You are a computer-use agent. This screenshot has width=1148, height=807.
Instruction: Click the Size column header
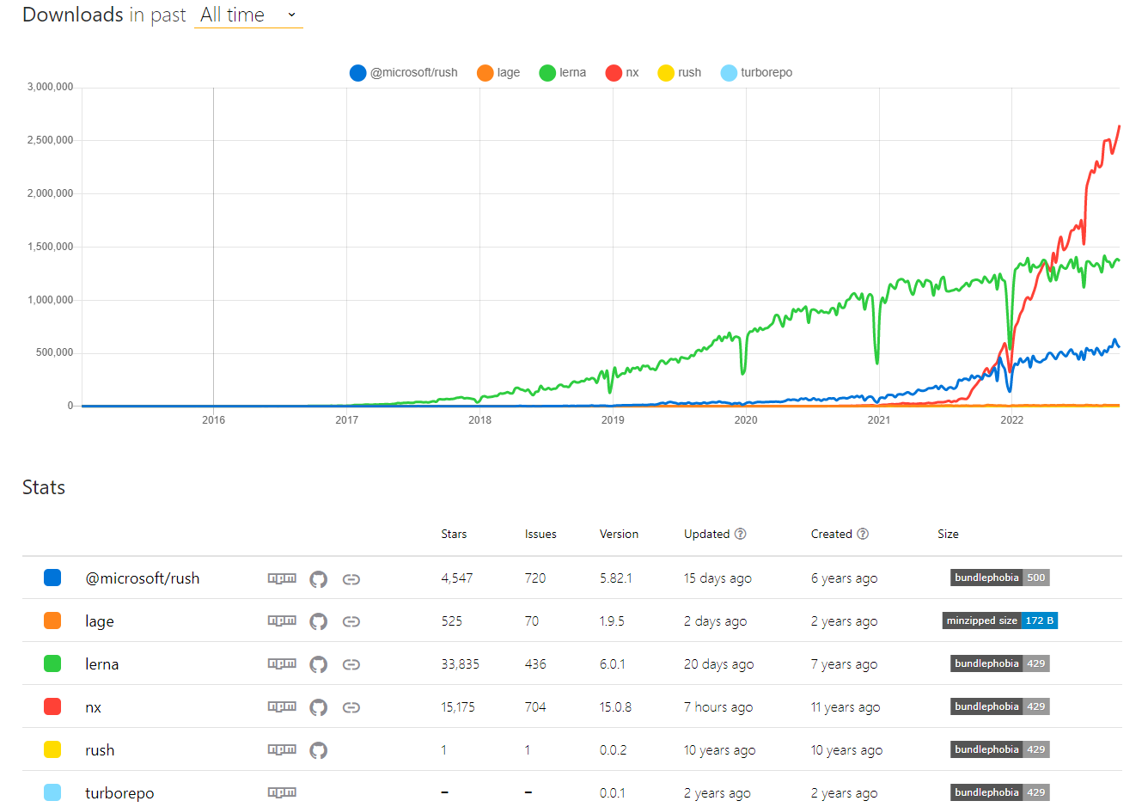[948, 534]
